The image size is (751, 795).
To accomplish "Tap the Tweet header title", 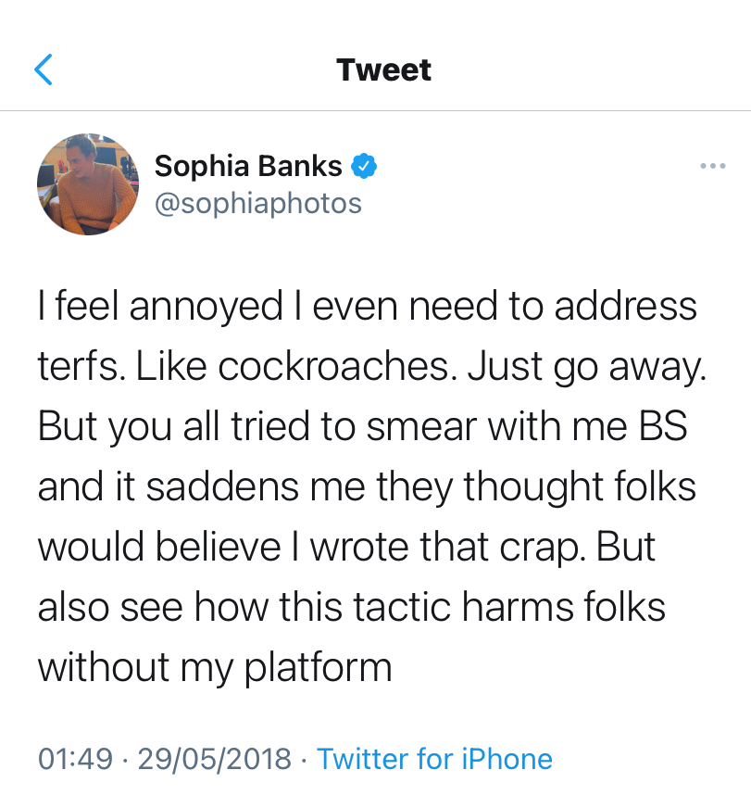I will (x=383, y=70).
